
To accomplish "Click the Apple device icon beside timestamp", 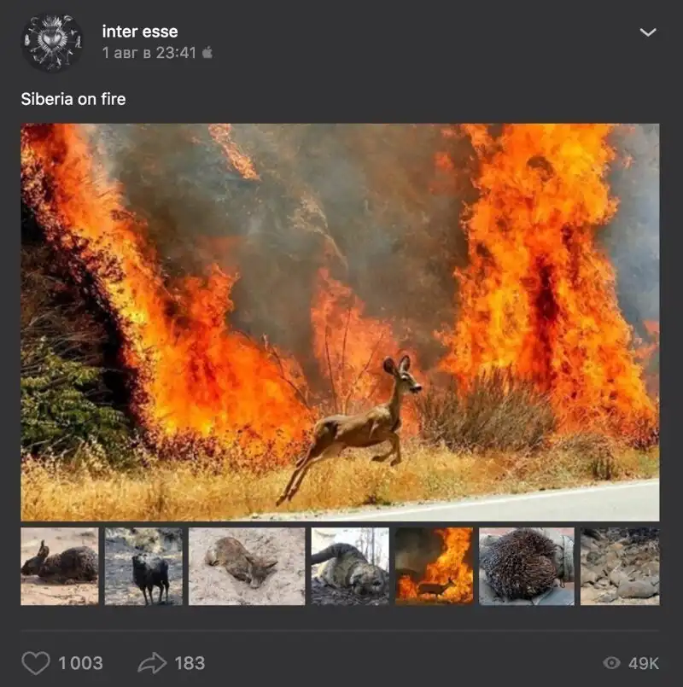I will [x=207, y=53].
